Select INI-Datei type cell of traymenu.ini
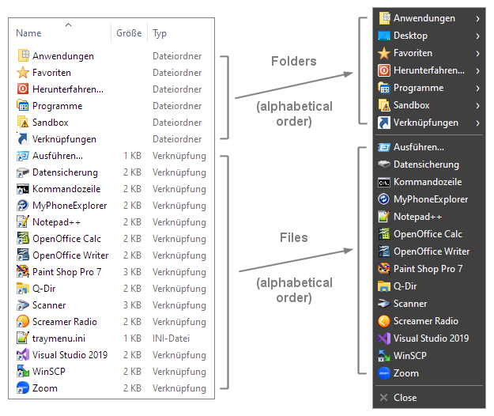 tap(171, 338)
